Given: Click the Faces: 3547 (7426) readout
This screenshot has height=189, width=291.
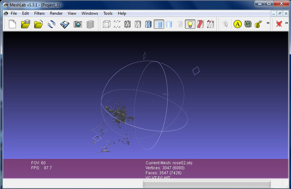Looking at the screenshot, I should coord(163,173).
